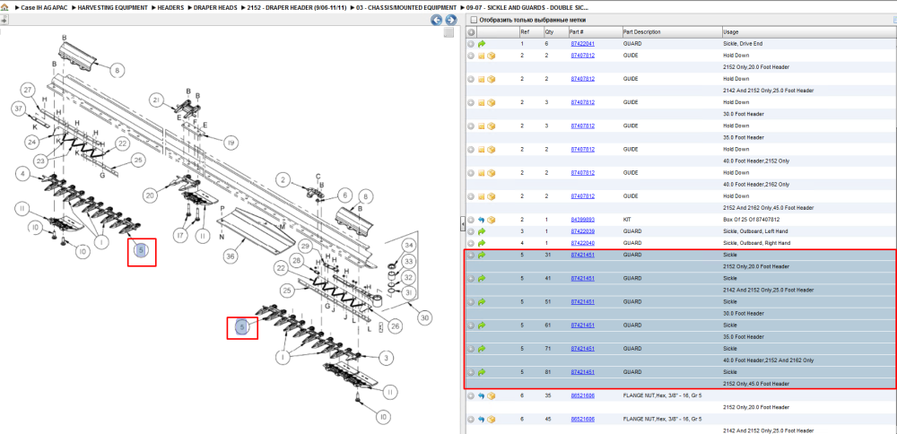Click callout 34 in the diagram
Image resolution: width=897 pixels, height=434 pixels.
(x=408, y=246)
